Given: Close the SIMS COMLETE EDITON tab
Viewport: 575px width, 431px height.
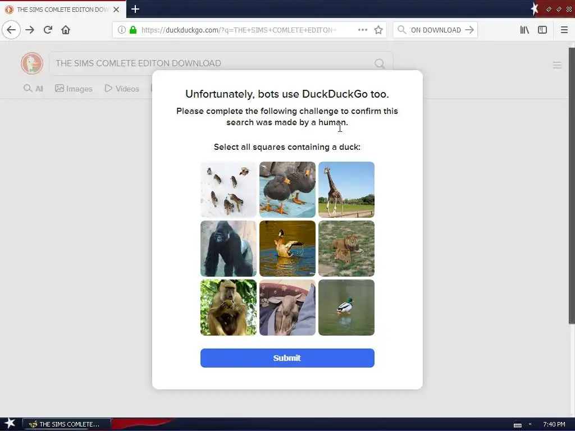Looking at the screenshot, I should point(116,10).
